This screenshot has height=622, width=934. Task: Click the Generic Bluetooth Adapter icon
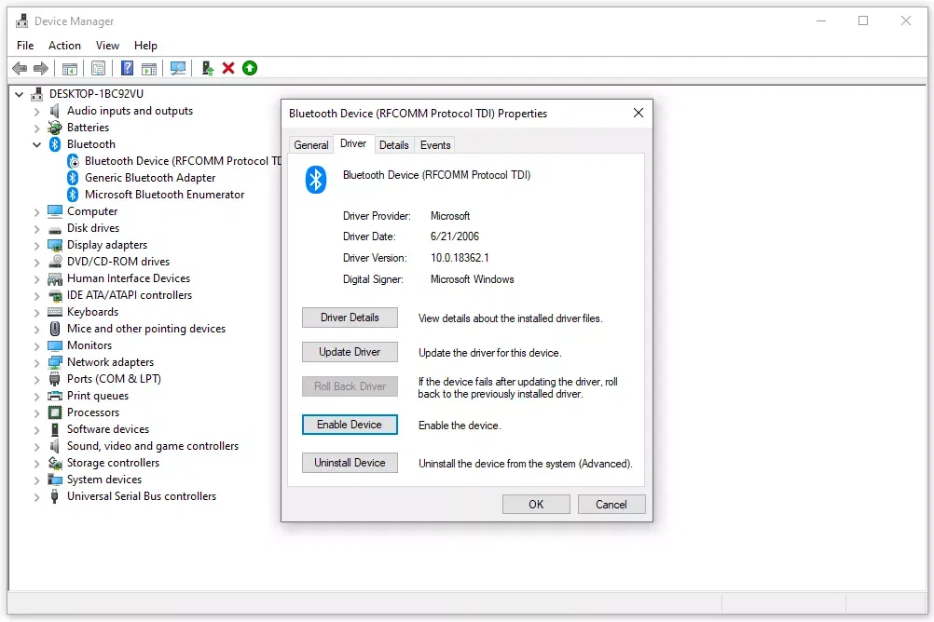tap(73, 177)
